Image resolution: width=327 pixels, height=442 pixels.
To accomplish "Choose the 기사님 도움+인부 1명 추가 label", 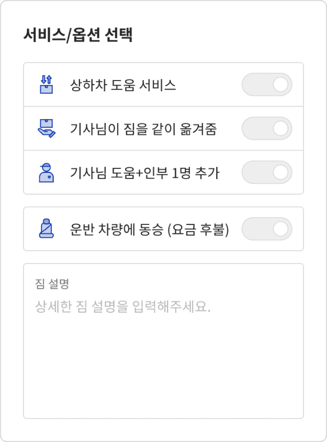I will tap(144, 173).
